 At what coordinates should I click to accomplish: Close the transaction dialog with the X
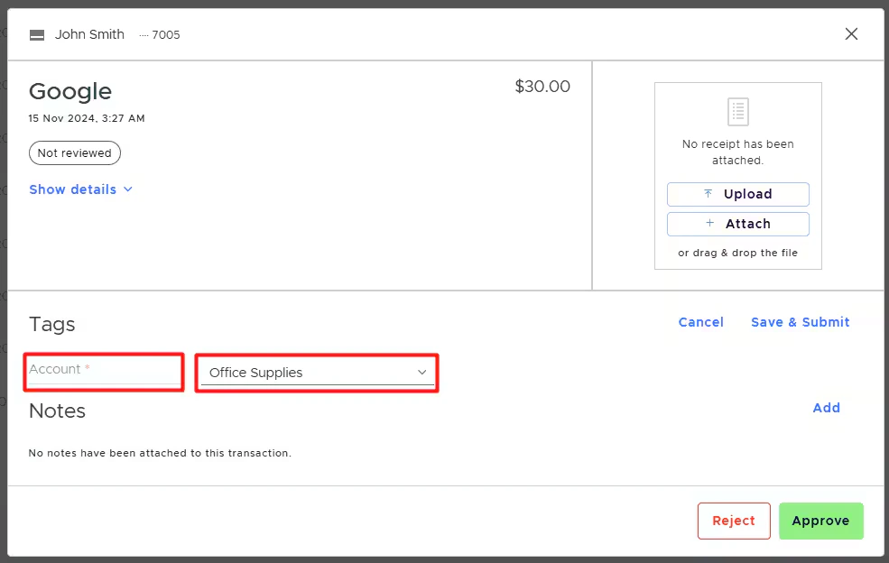[851, 34]
